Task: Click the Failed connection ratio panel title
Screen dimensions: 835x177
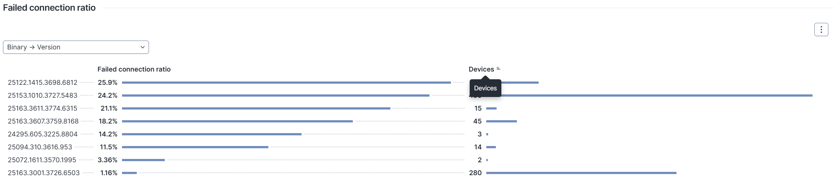Action: [49, 8]
